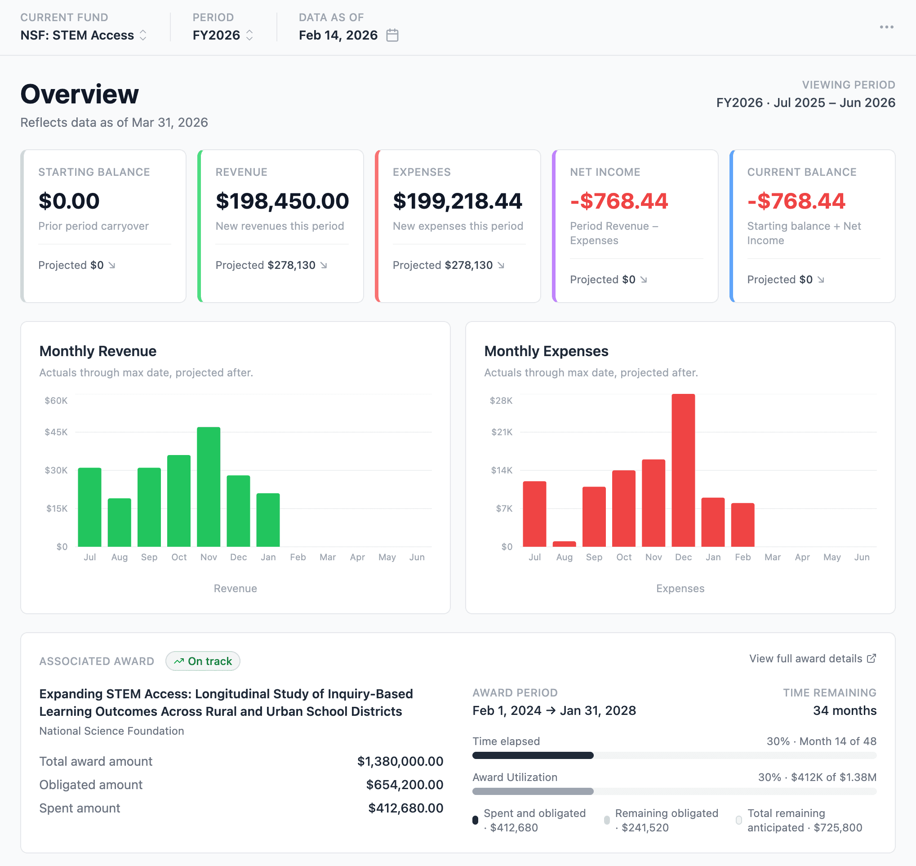Click the overflow menu icon in top right corner
Screen dimensions: 916x866
887,27
